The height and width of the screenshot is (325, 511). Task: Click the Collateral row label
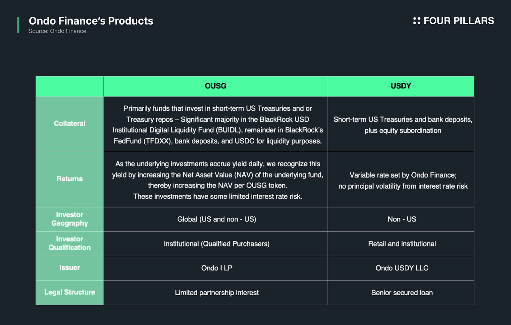point(70,124)
